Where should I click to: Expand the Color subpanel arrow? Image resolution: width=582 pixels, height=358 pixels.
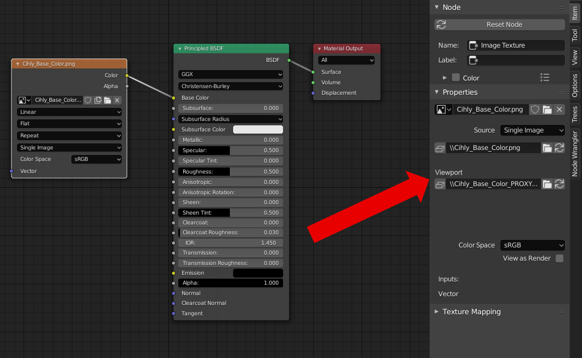[444, 78]
